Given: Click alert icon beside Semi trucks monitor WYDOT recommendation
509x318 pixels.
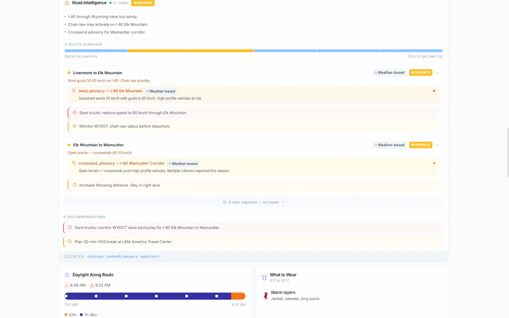Looking at the screenshot, I should [x=70, y=227].
